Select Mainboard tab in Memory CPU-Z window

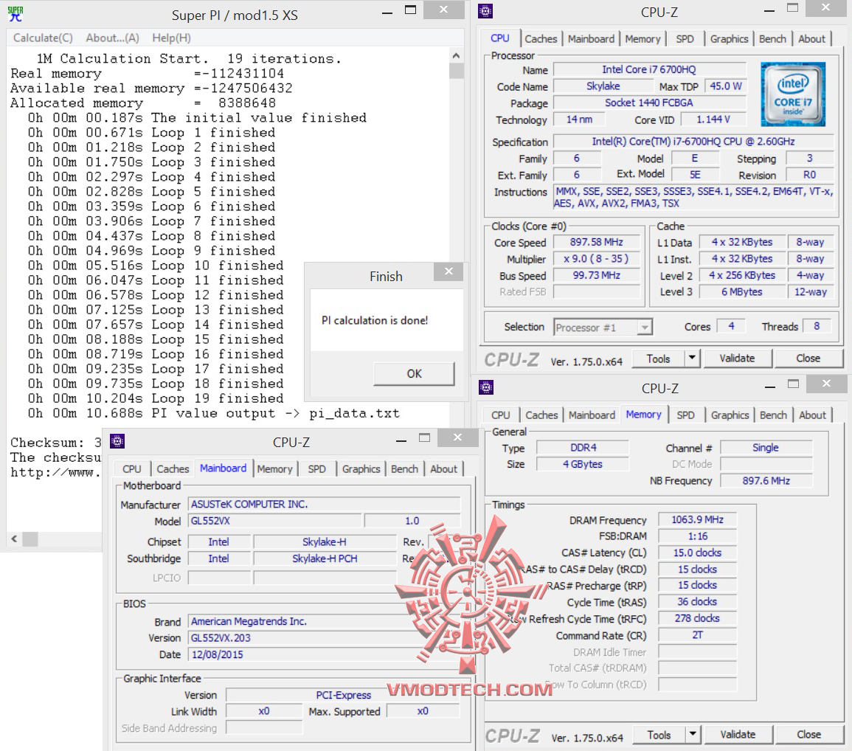point(592,415)
